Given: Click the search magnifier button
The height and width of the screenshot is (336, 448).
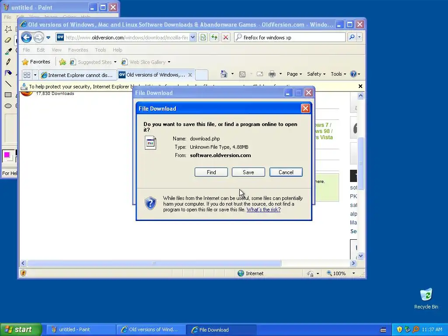Looking at the screenshot, I should [x=352, y=37].
